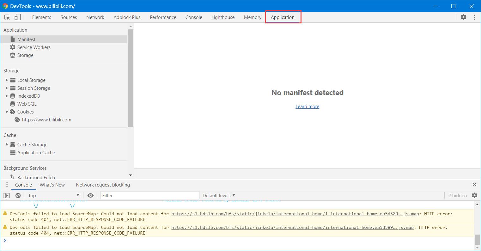Expand the Cache Storage tree node
This screenshot has height=251, width=481.
coord(7,144)
